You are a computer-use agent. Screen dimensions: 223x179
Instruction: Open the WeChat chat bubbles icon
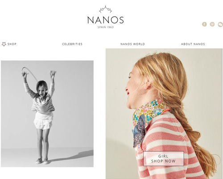click(220, 25)
